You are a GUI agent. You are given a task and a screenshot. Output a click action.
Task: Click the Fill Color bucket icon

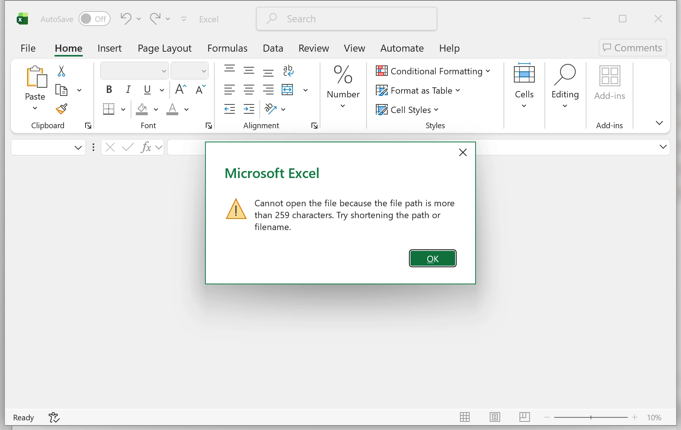[142, 109]
